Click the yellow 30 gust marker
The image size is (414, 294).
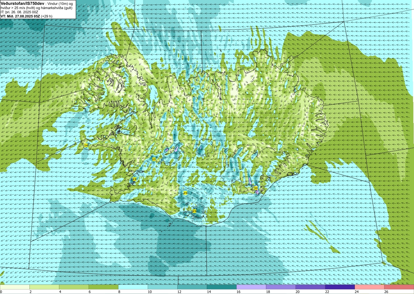coord(256,188)
